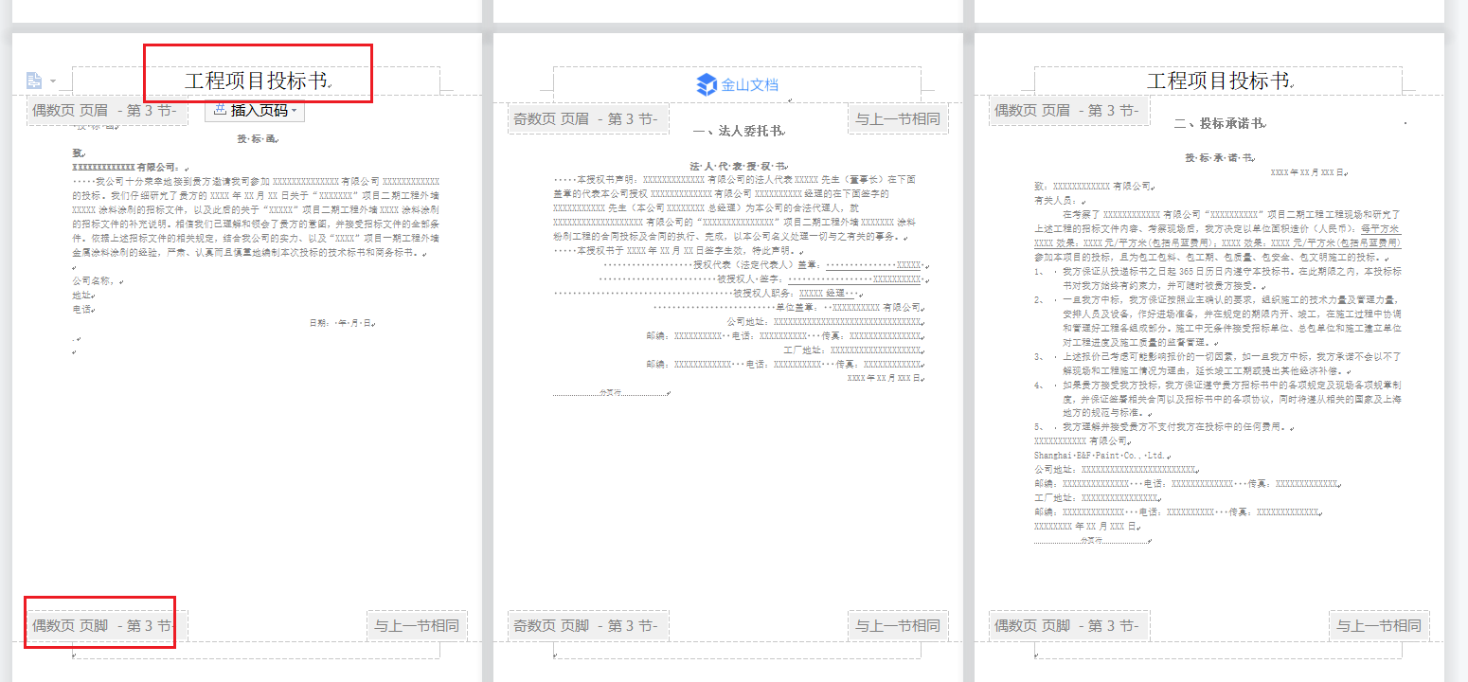Click the page number icon in 插入页码
This screenshot has width=1468, height=682.
click(220, 110)
